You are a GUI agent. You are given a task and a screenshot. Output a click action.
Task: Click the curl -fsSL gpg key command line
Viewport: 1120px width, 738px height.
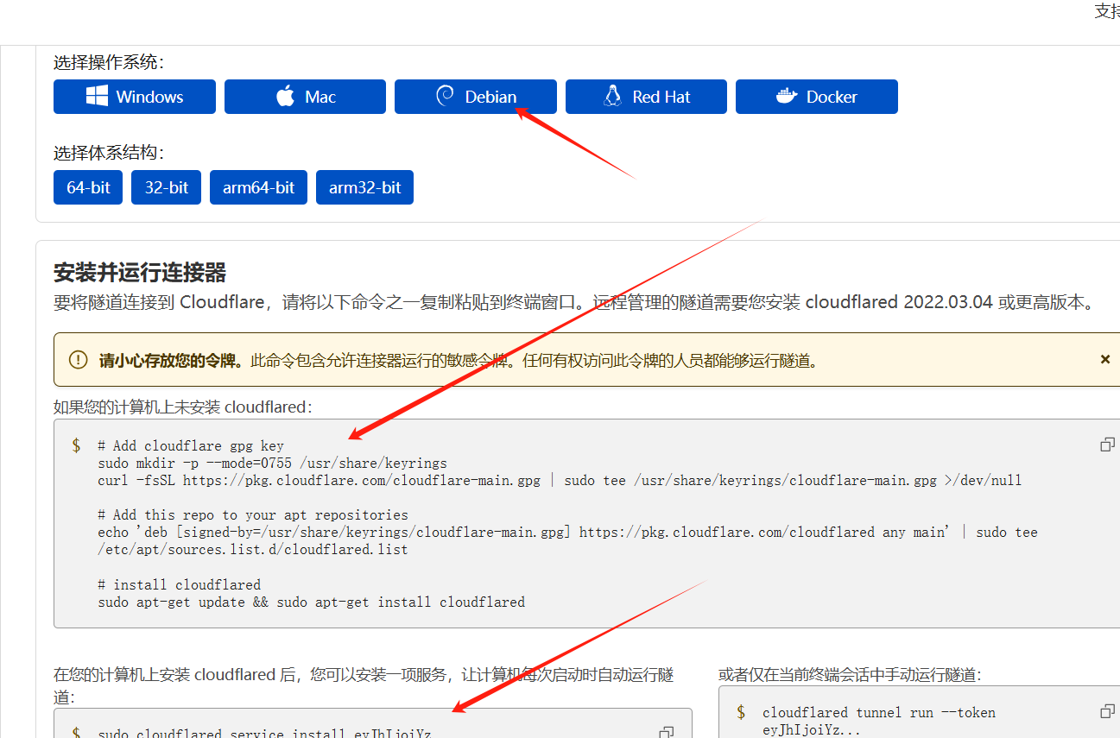click(560, 480)
